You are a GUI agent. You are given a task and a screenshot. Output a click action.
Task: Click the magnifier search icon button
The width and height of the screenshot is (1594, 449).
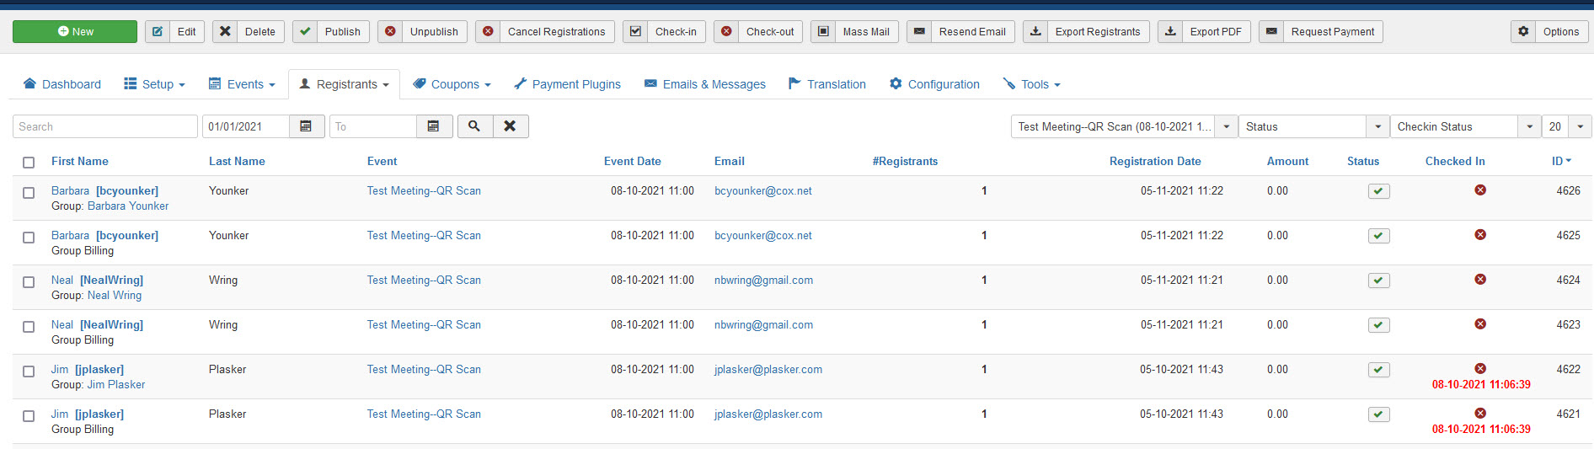click(474, 126)
